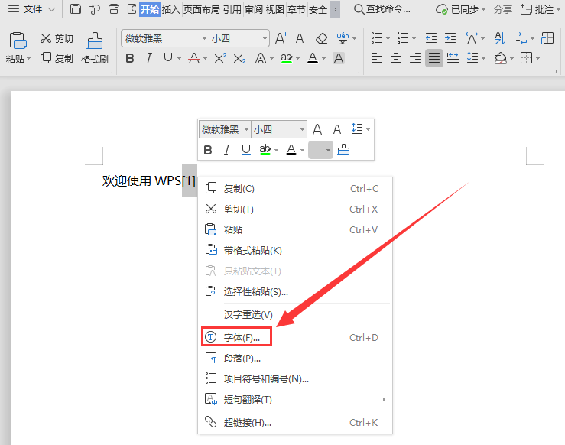Screen dimensions: 565x445
Task: Click distributed alignment icon in ribbon
Action: tap(453, 58)
